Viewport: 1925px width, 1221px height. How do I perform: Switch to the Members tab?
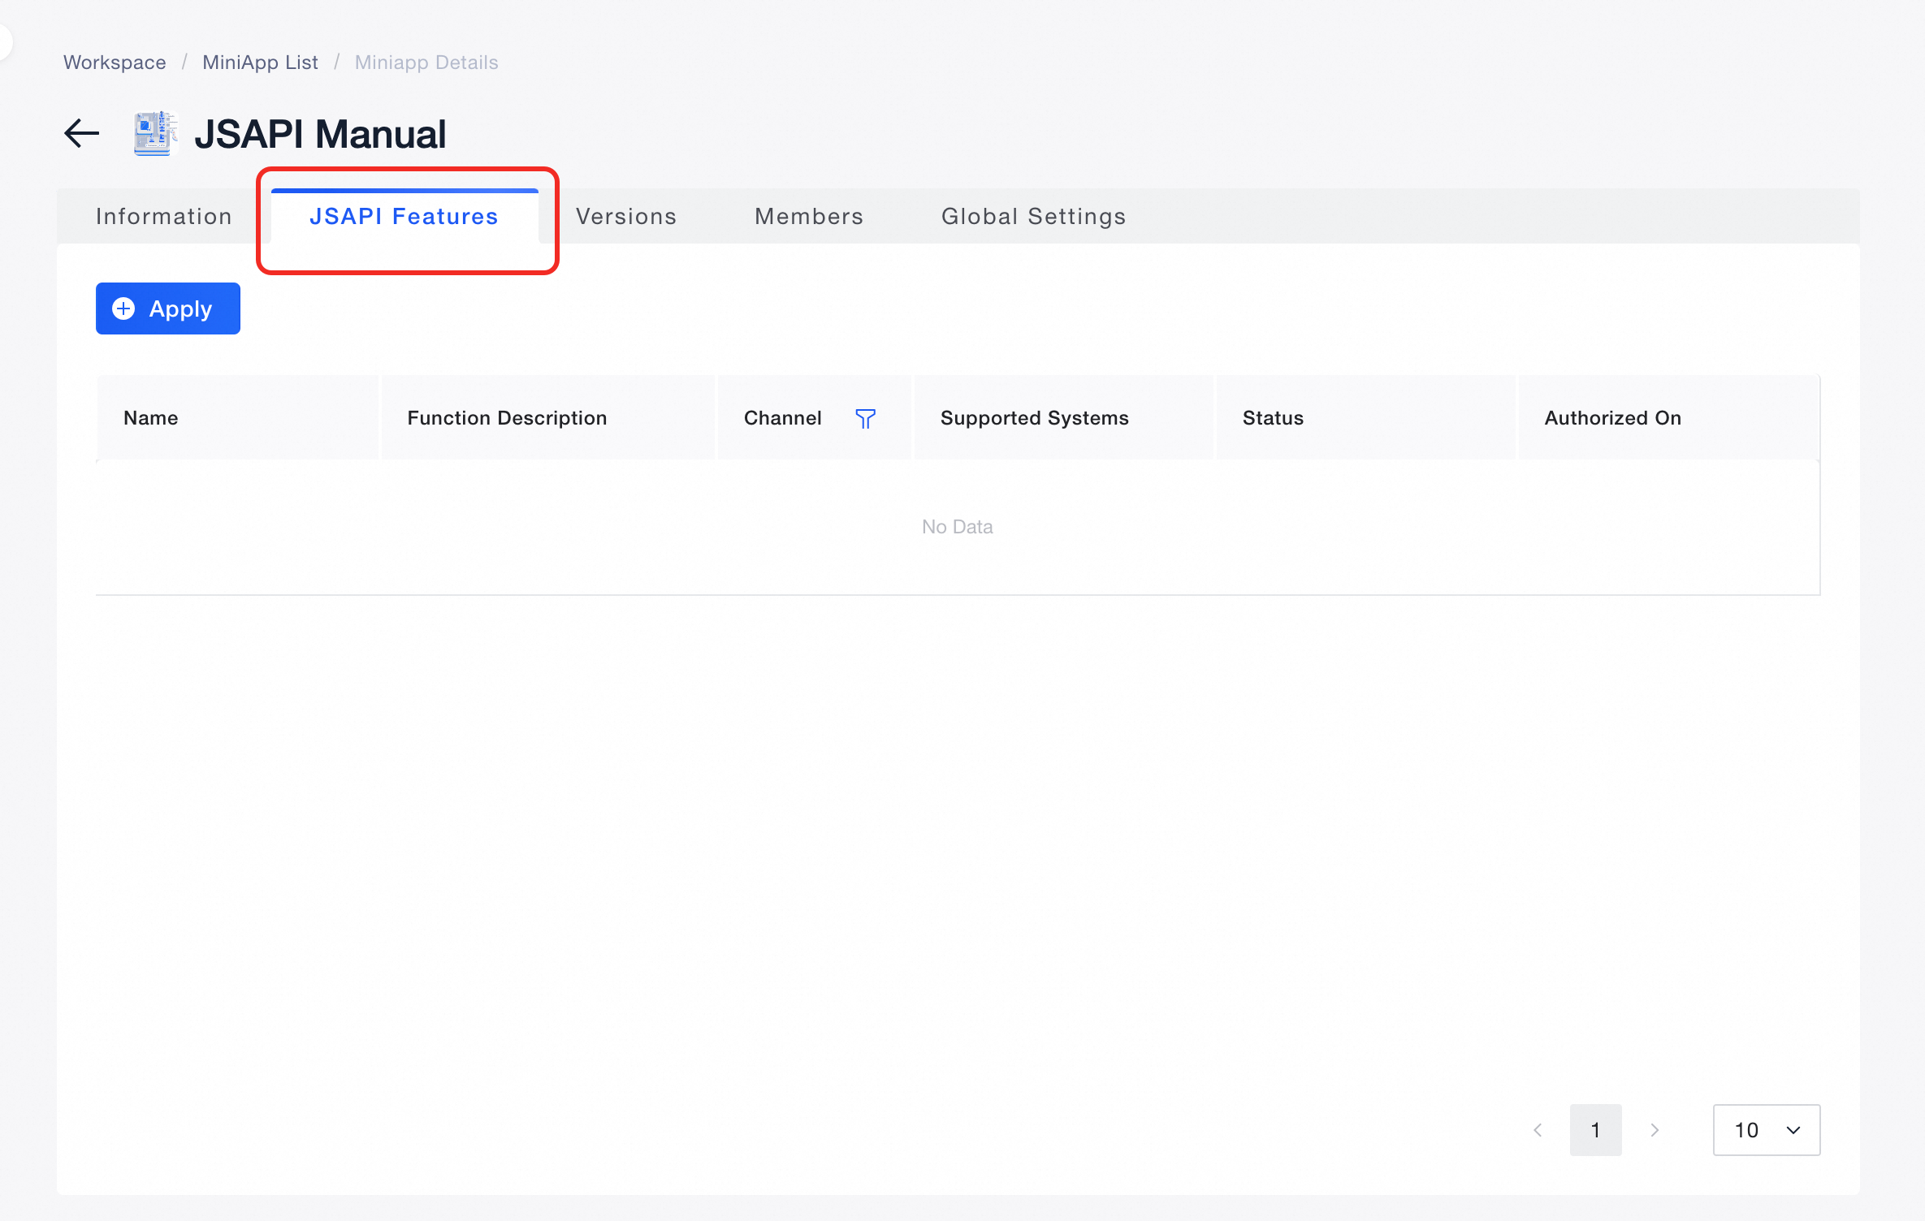pyautogui.click(x=809, y=216)
